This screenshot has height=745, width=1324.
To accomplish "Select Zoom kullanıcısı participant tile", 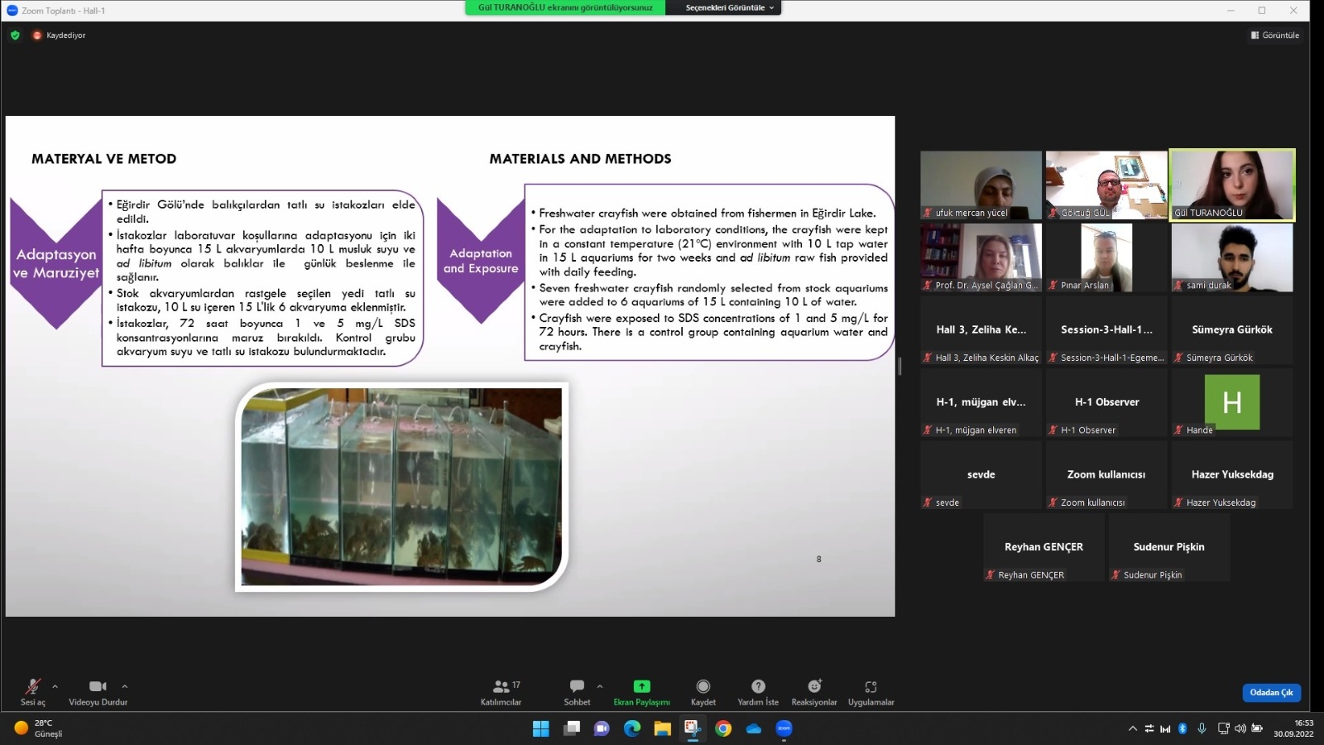I will tap(1106, 474).
